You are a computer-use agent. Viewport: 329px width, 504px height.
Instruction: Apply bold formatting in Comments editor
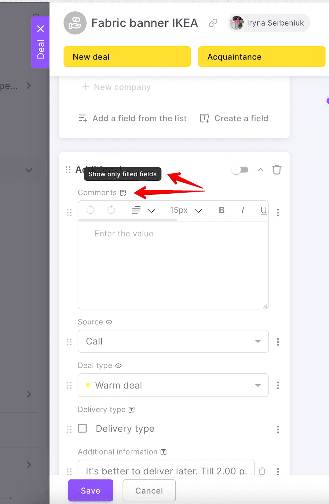click(222, 210)
